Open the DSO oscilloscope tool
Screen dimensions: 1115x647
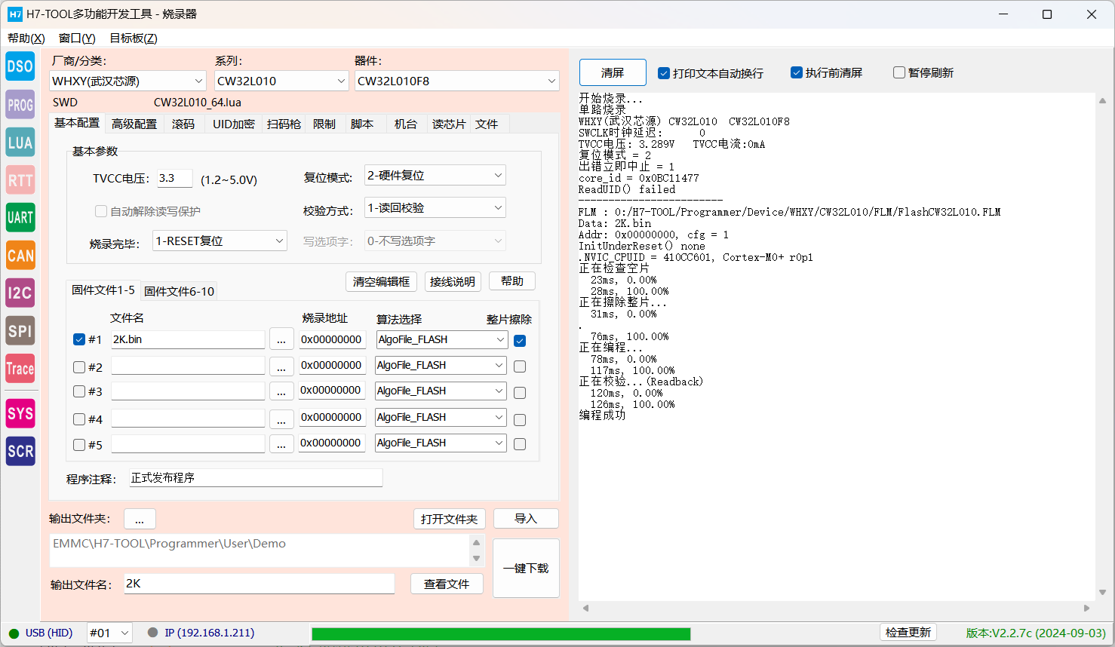click(20, 66)
